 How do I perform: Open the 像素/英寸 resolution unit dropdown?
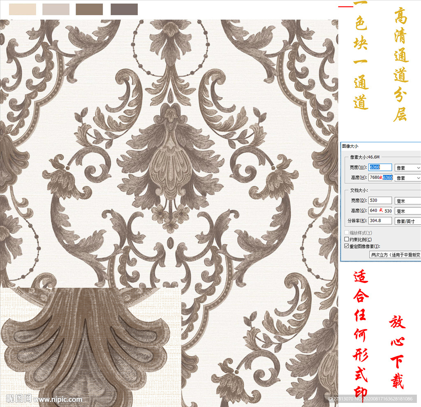(407, 221)
